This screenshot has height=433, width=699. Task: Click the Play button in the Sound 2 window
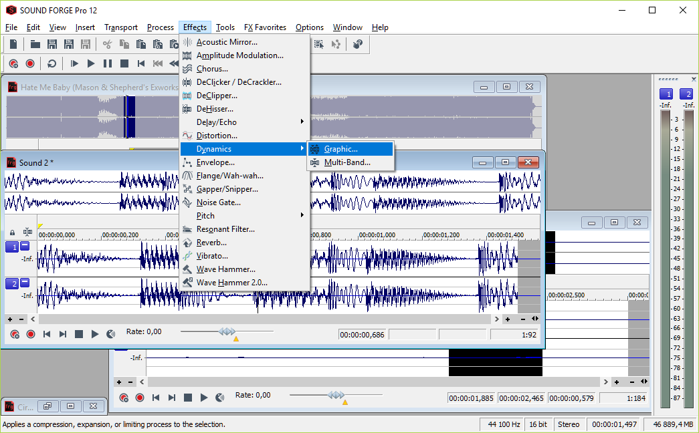pos(94,334)
